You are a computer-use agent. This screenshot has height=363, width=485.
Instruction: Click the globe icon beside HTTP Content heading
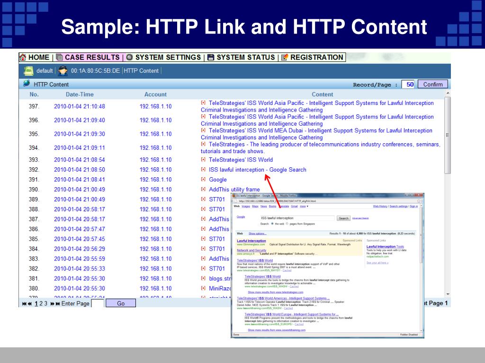(x=27, y=83)
